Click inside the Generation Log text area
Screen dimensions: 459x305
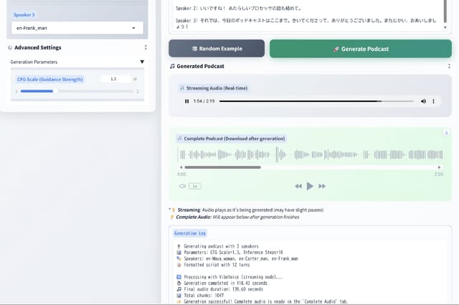[310, 269]
